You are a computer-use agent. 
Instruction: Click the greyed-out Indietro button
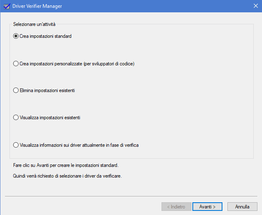pos(176,206)
